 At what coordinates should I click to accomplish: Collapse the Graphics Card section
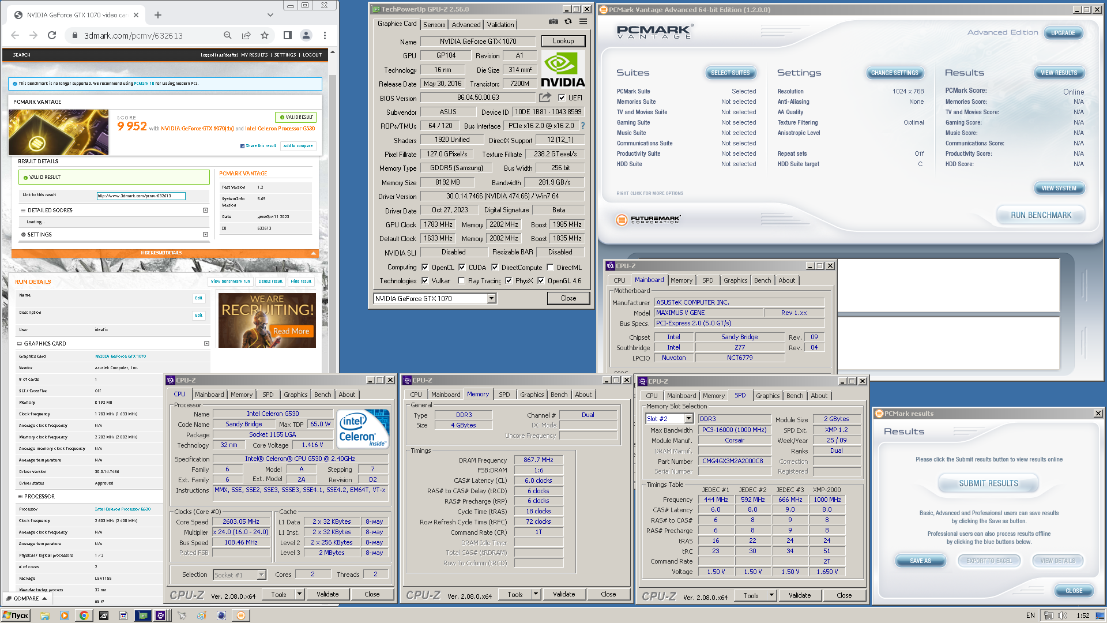click(x=206, y=344)
